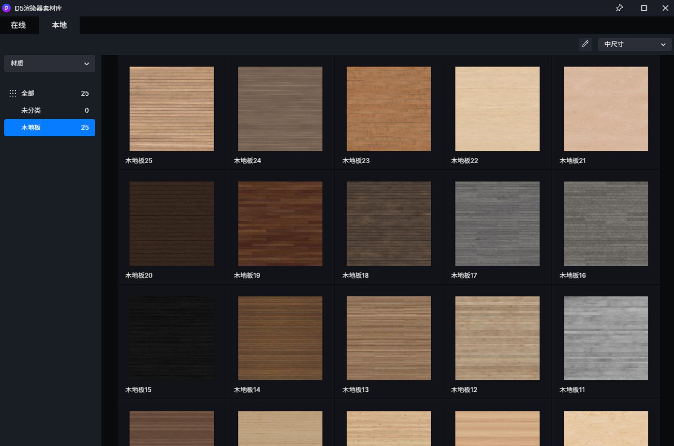This screenshot has width=674, height=446.
Task: Click the pencil edit icon
Action: point(585,44)
